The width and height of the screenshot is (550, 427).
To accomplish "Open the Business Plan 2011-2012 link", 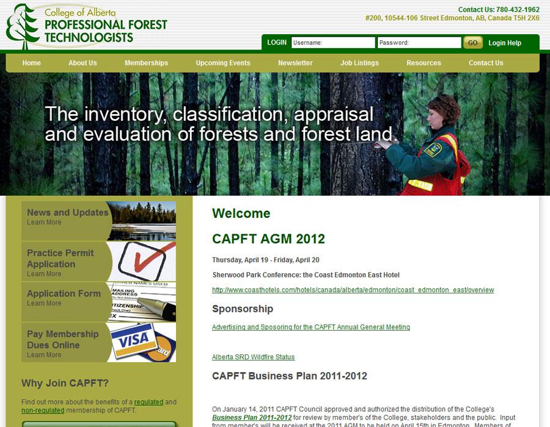I will click(252, 418).
